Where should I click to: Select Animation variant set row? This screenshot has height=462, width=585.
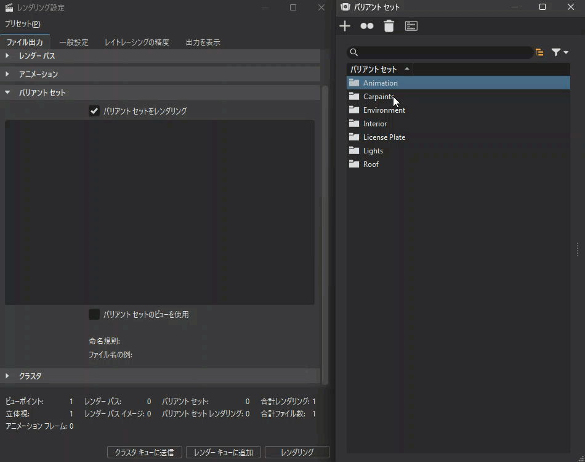pyautogui.click(x=458, y=83)
